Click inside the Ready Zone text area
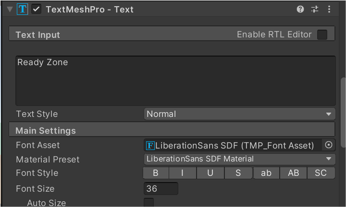 [x=175, y=80]
